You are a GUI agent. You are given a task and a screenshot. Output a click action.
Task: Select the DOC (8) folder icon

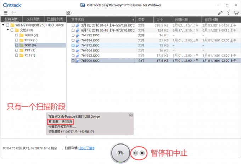click(21, 45)
